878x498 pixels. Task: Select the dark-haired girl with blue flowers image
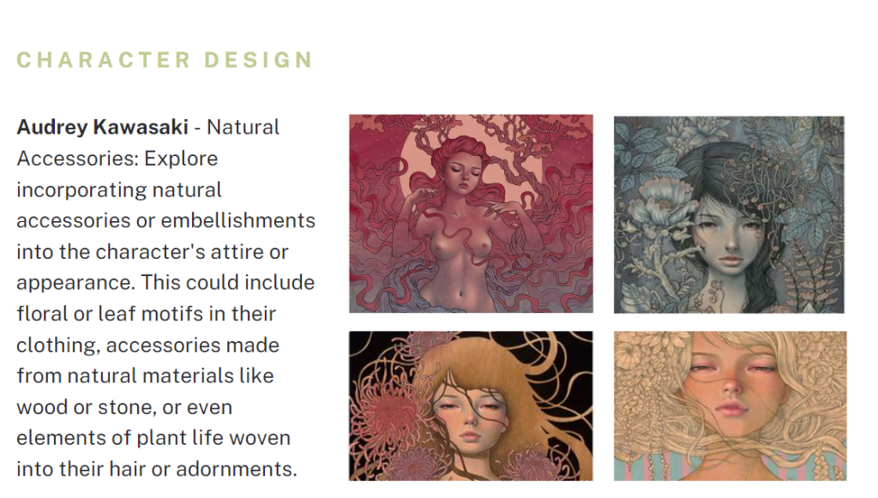[729, 214]
